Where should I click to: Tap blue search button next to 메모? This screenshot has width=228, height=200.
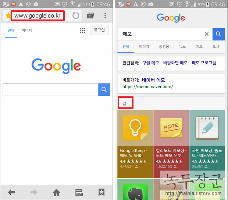pos(219,34)
